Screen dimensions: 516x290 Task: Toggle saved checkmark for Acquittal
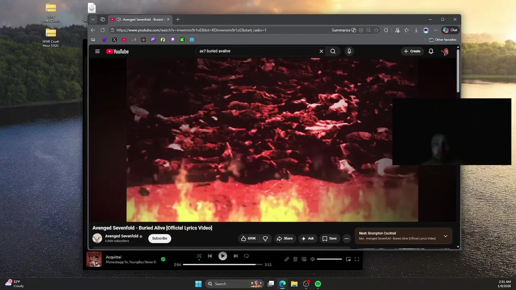pos(163,259)
